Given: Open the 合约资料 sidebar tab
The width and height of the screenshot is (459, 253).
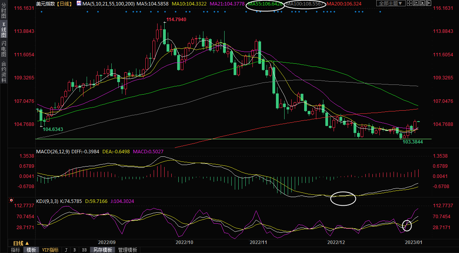Looking at the screenshot, I should 4,72.
